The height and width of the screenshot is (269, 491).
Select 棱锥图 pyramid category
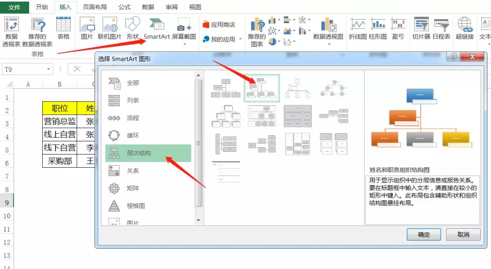(148, 206)
